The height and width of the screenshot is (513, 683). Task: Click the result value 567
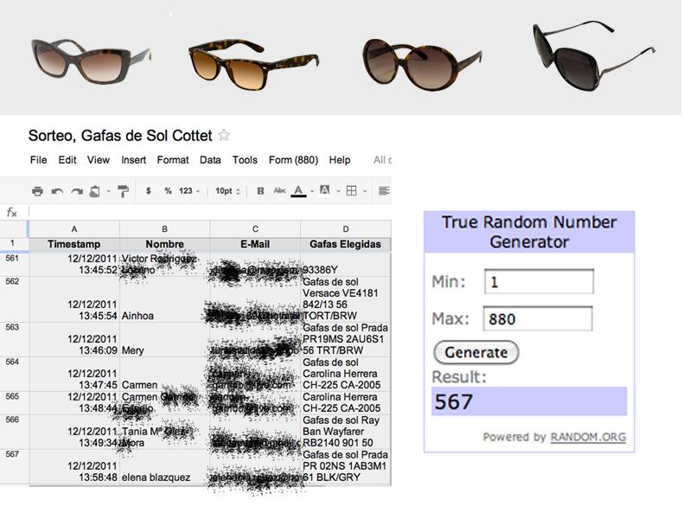529,401
